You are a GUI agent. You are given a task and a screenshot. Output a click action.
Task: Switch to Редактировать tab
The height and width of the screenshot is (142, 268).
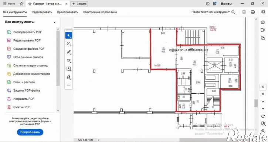[x=42, y=12]
